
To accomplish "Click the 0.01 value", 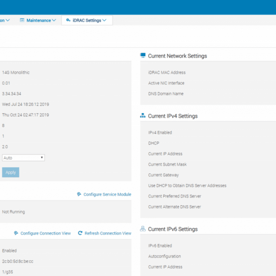I will tap(6, 83).
